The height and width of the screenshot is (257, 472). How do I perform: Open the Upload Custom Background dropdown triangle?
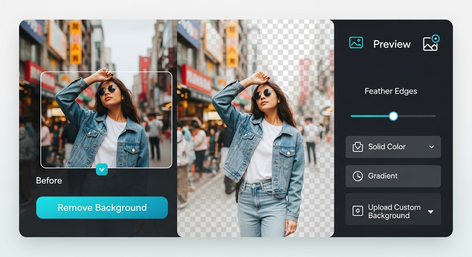pyautogui.click(x=431, y=211)
